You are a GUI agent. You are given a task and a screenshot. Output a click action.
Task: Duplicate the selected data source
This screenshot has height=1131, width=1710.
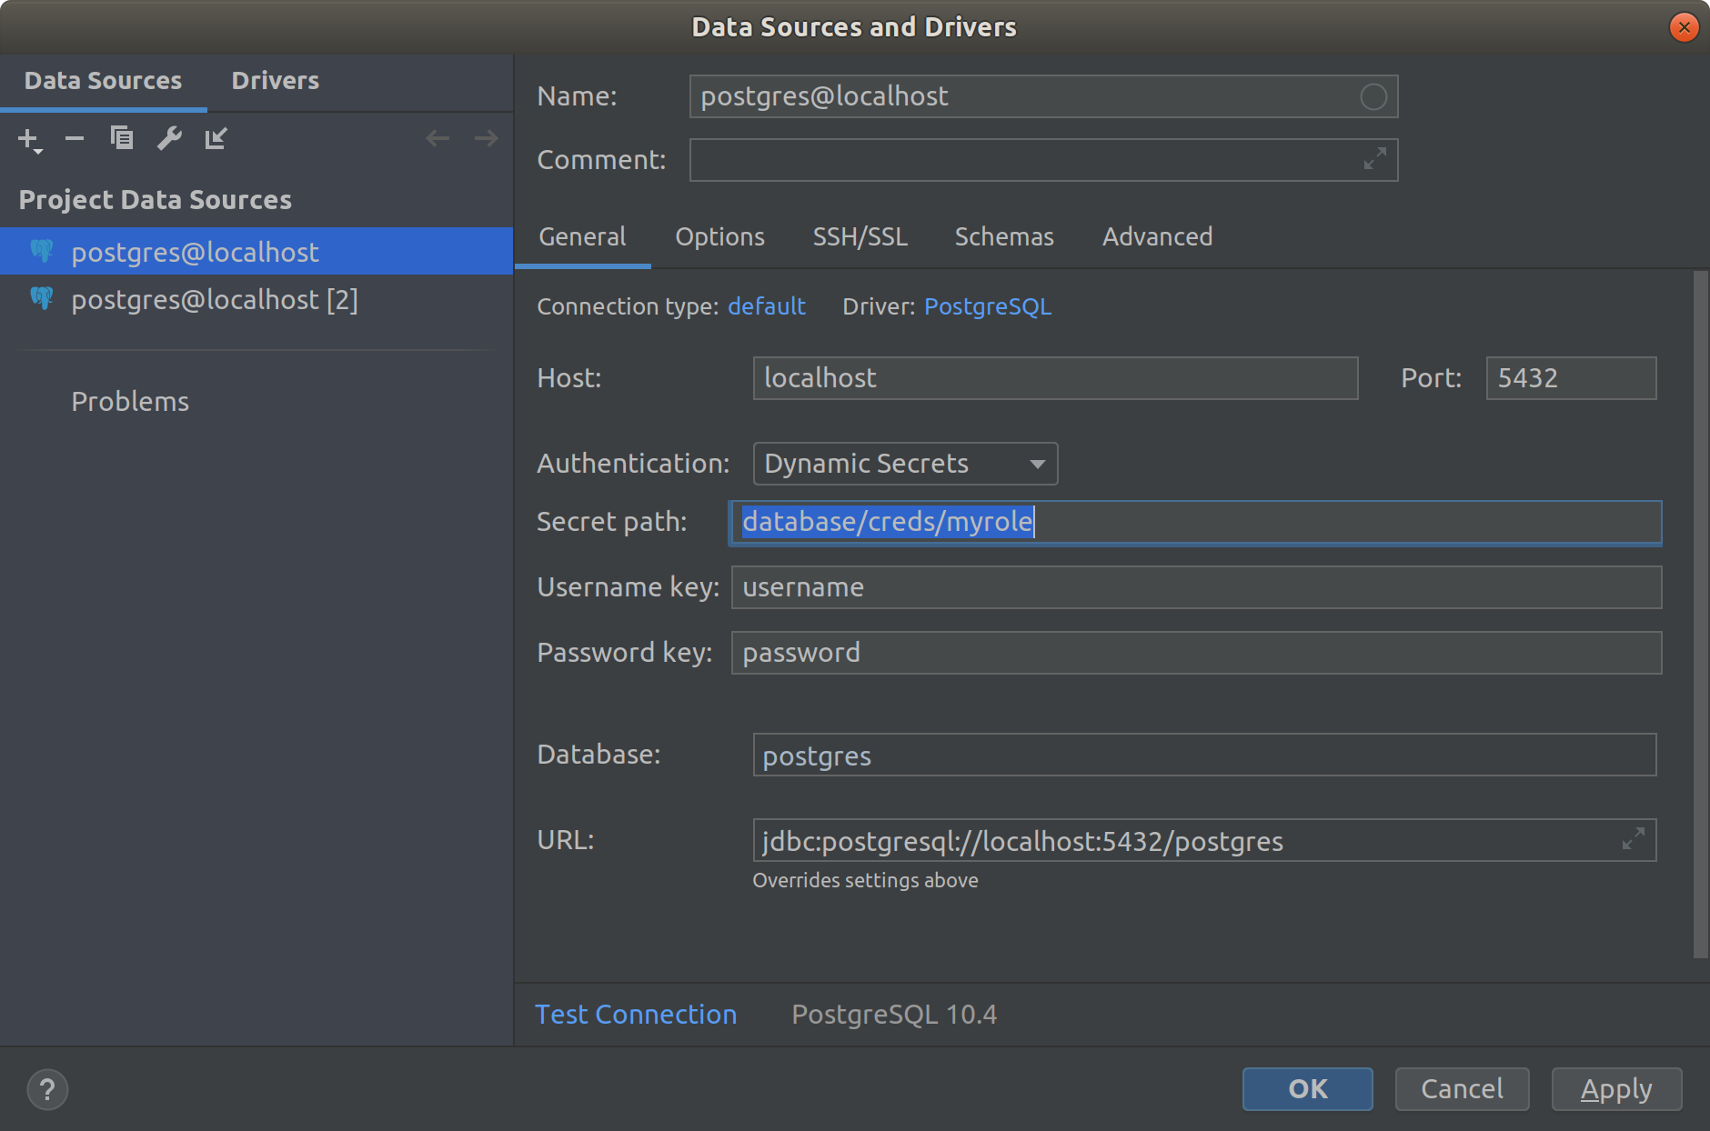click(x=122, y=138)
